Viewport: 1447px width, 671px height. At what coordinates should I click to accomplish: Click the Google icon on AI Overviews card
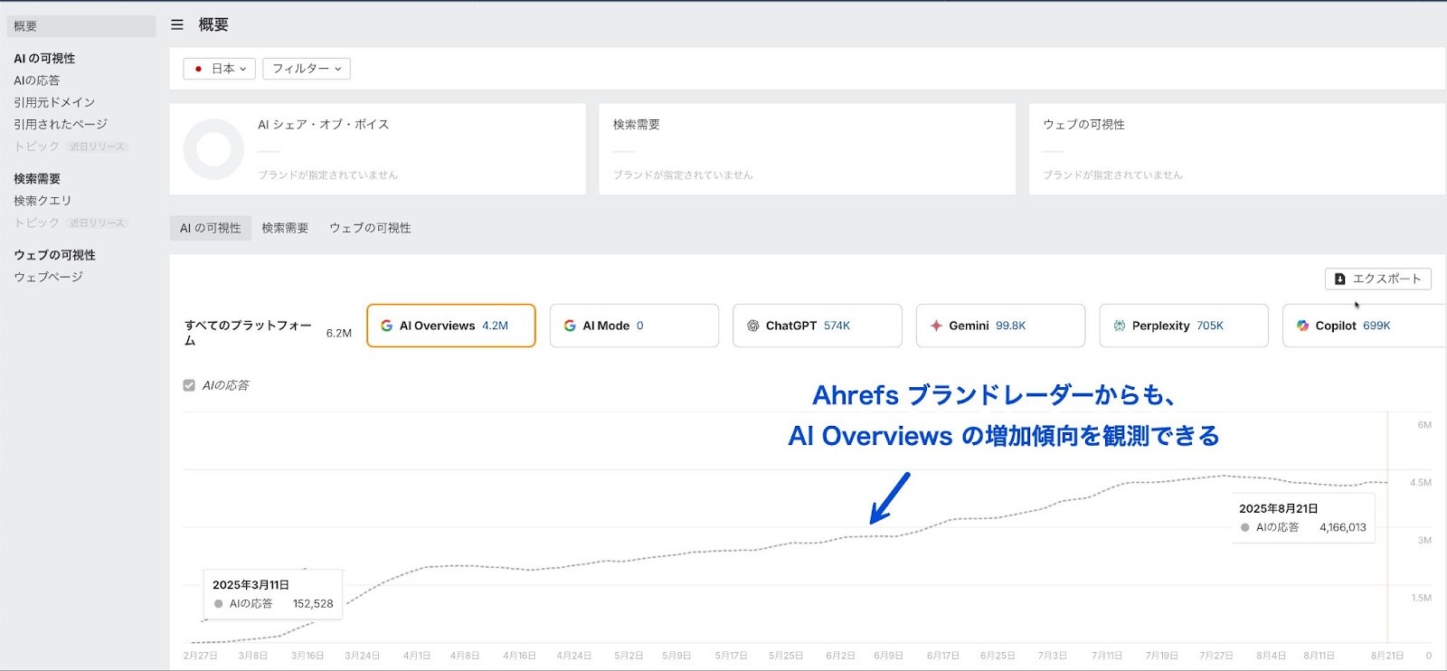pos(386,326)
